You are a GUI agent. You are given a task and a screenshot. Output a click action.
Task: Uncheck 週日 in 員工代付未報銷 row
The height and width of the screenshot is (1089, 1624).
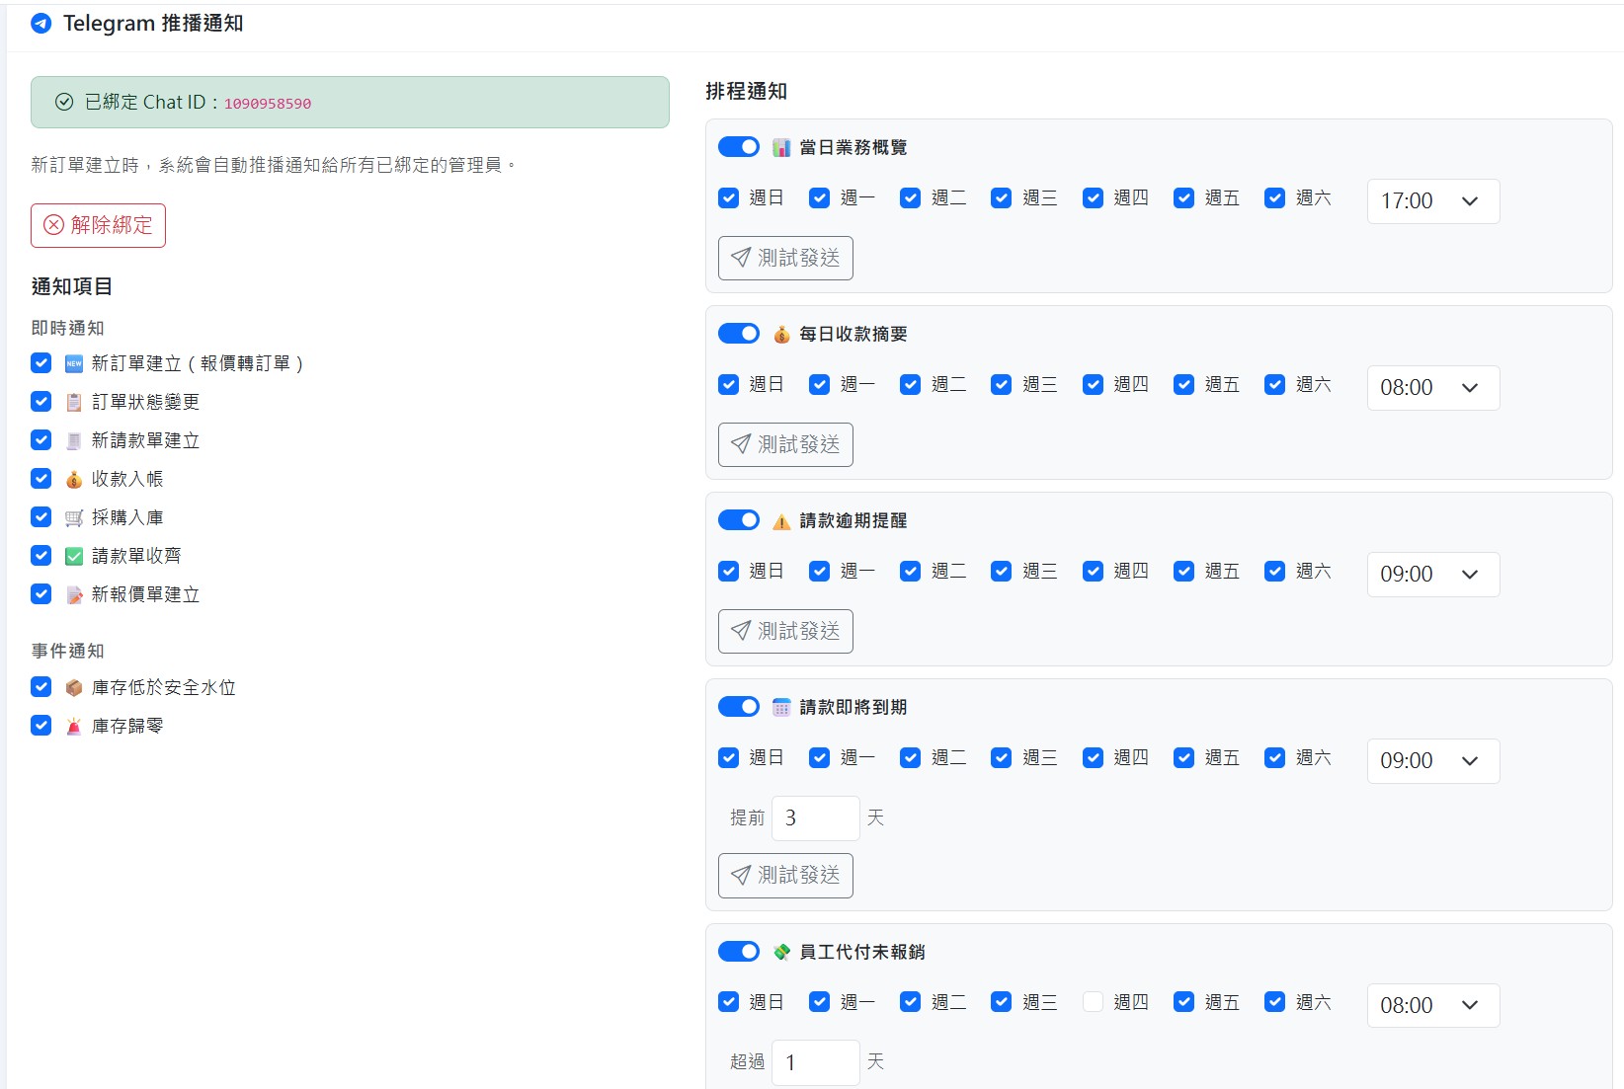(729, 1001)
